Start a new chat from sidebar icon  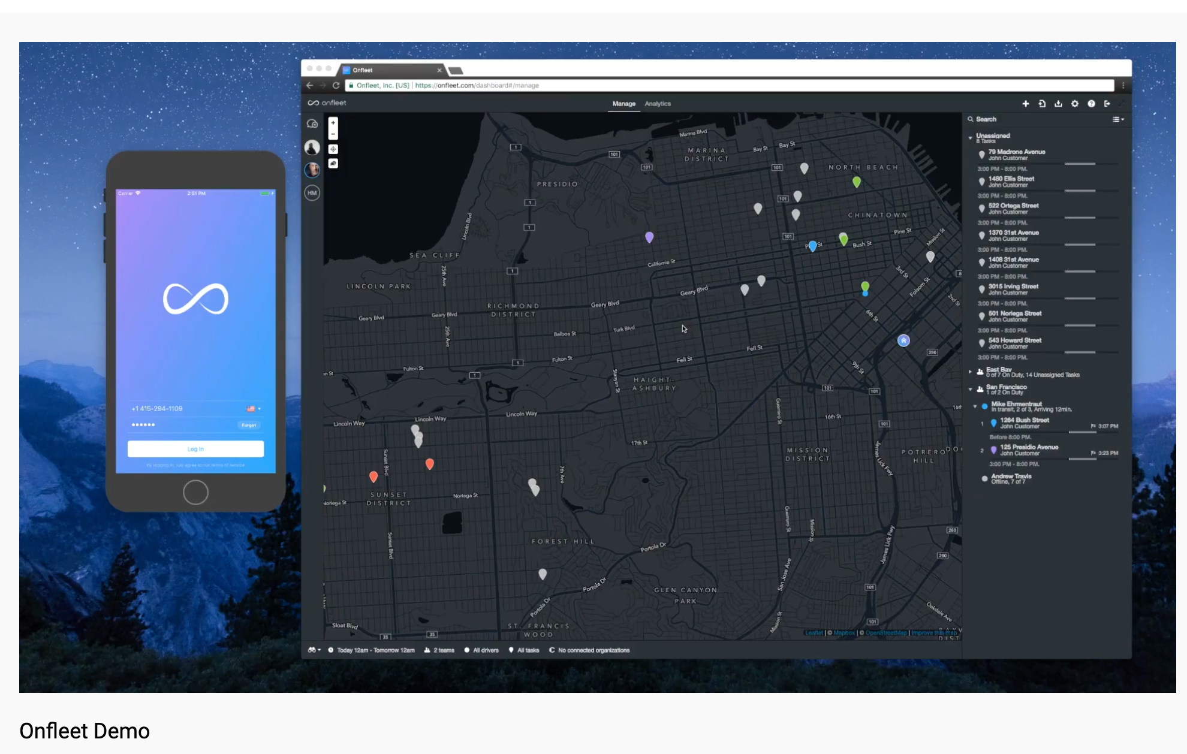click(x=312, y=124)
